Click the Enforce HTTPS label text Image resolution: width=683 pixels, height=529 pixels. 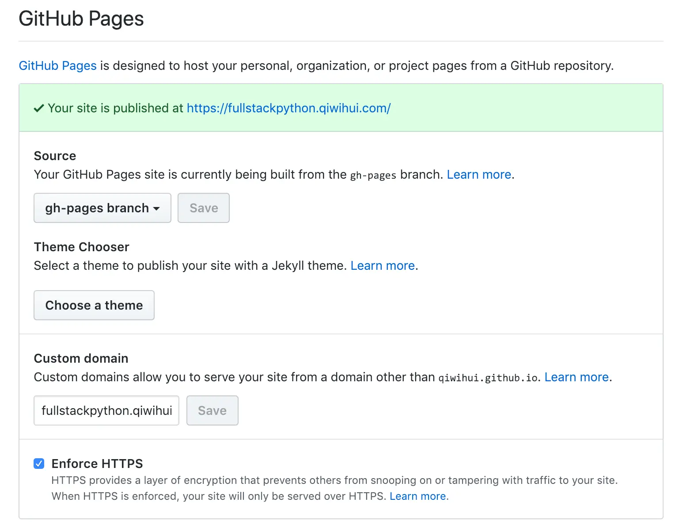[97, 464]
